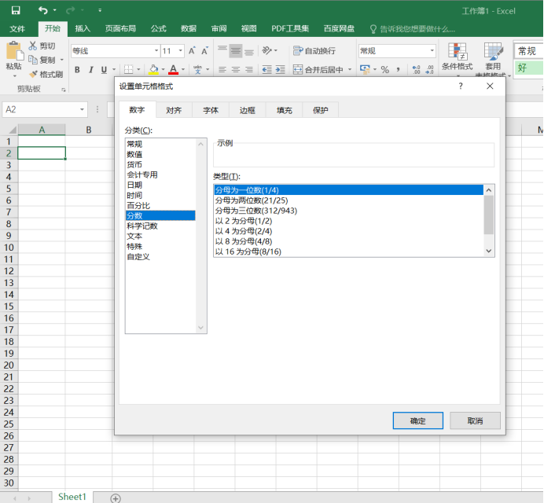Screen dimensions: 544x503
Task: Click the 好 cell style swatch
Action: [x=528, y=68]
